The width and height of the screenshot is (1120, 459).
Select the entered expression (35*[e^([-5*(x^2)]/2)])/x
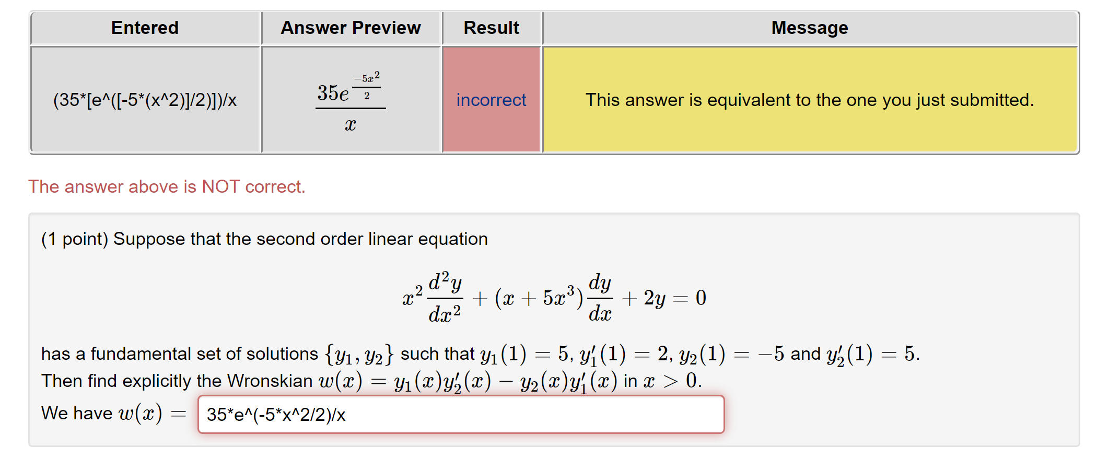coord(145,100)
